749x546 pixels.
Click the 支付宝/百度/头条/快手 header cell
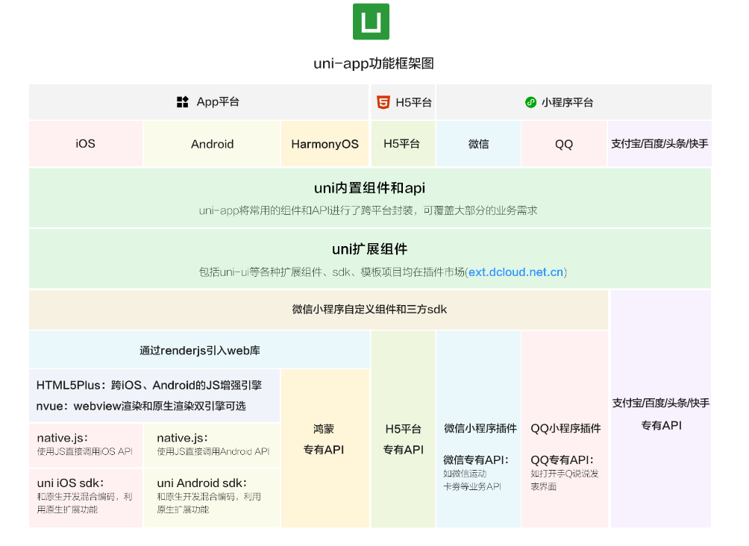tap(660, 142)
